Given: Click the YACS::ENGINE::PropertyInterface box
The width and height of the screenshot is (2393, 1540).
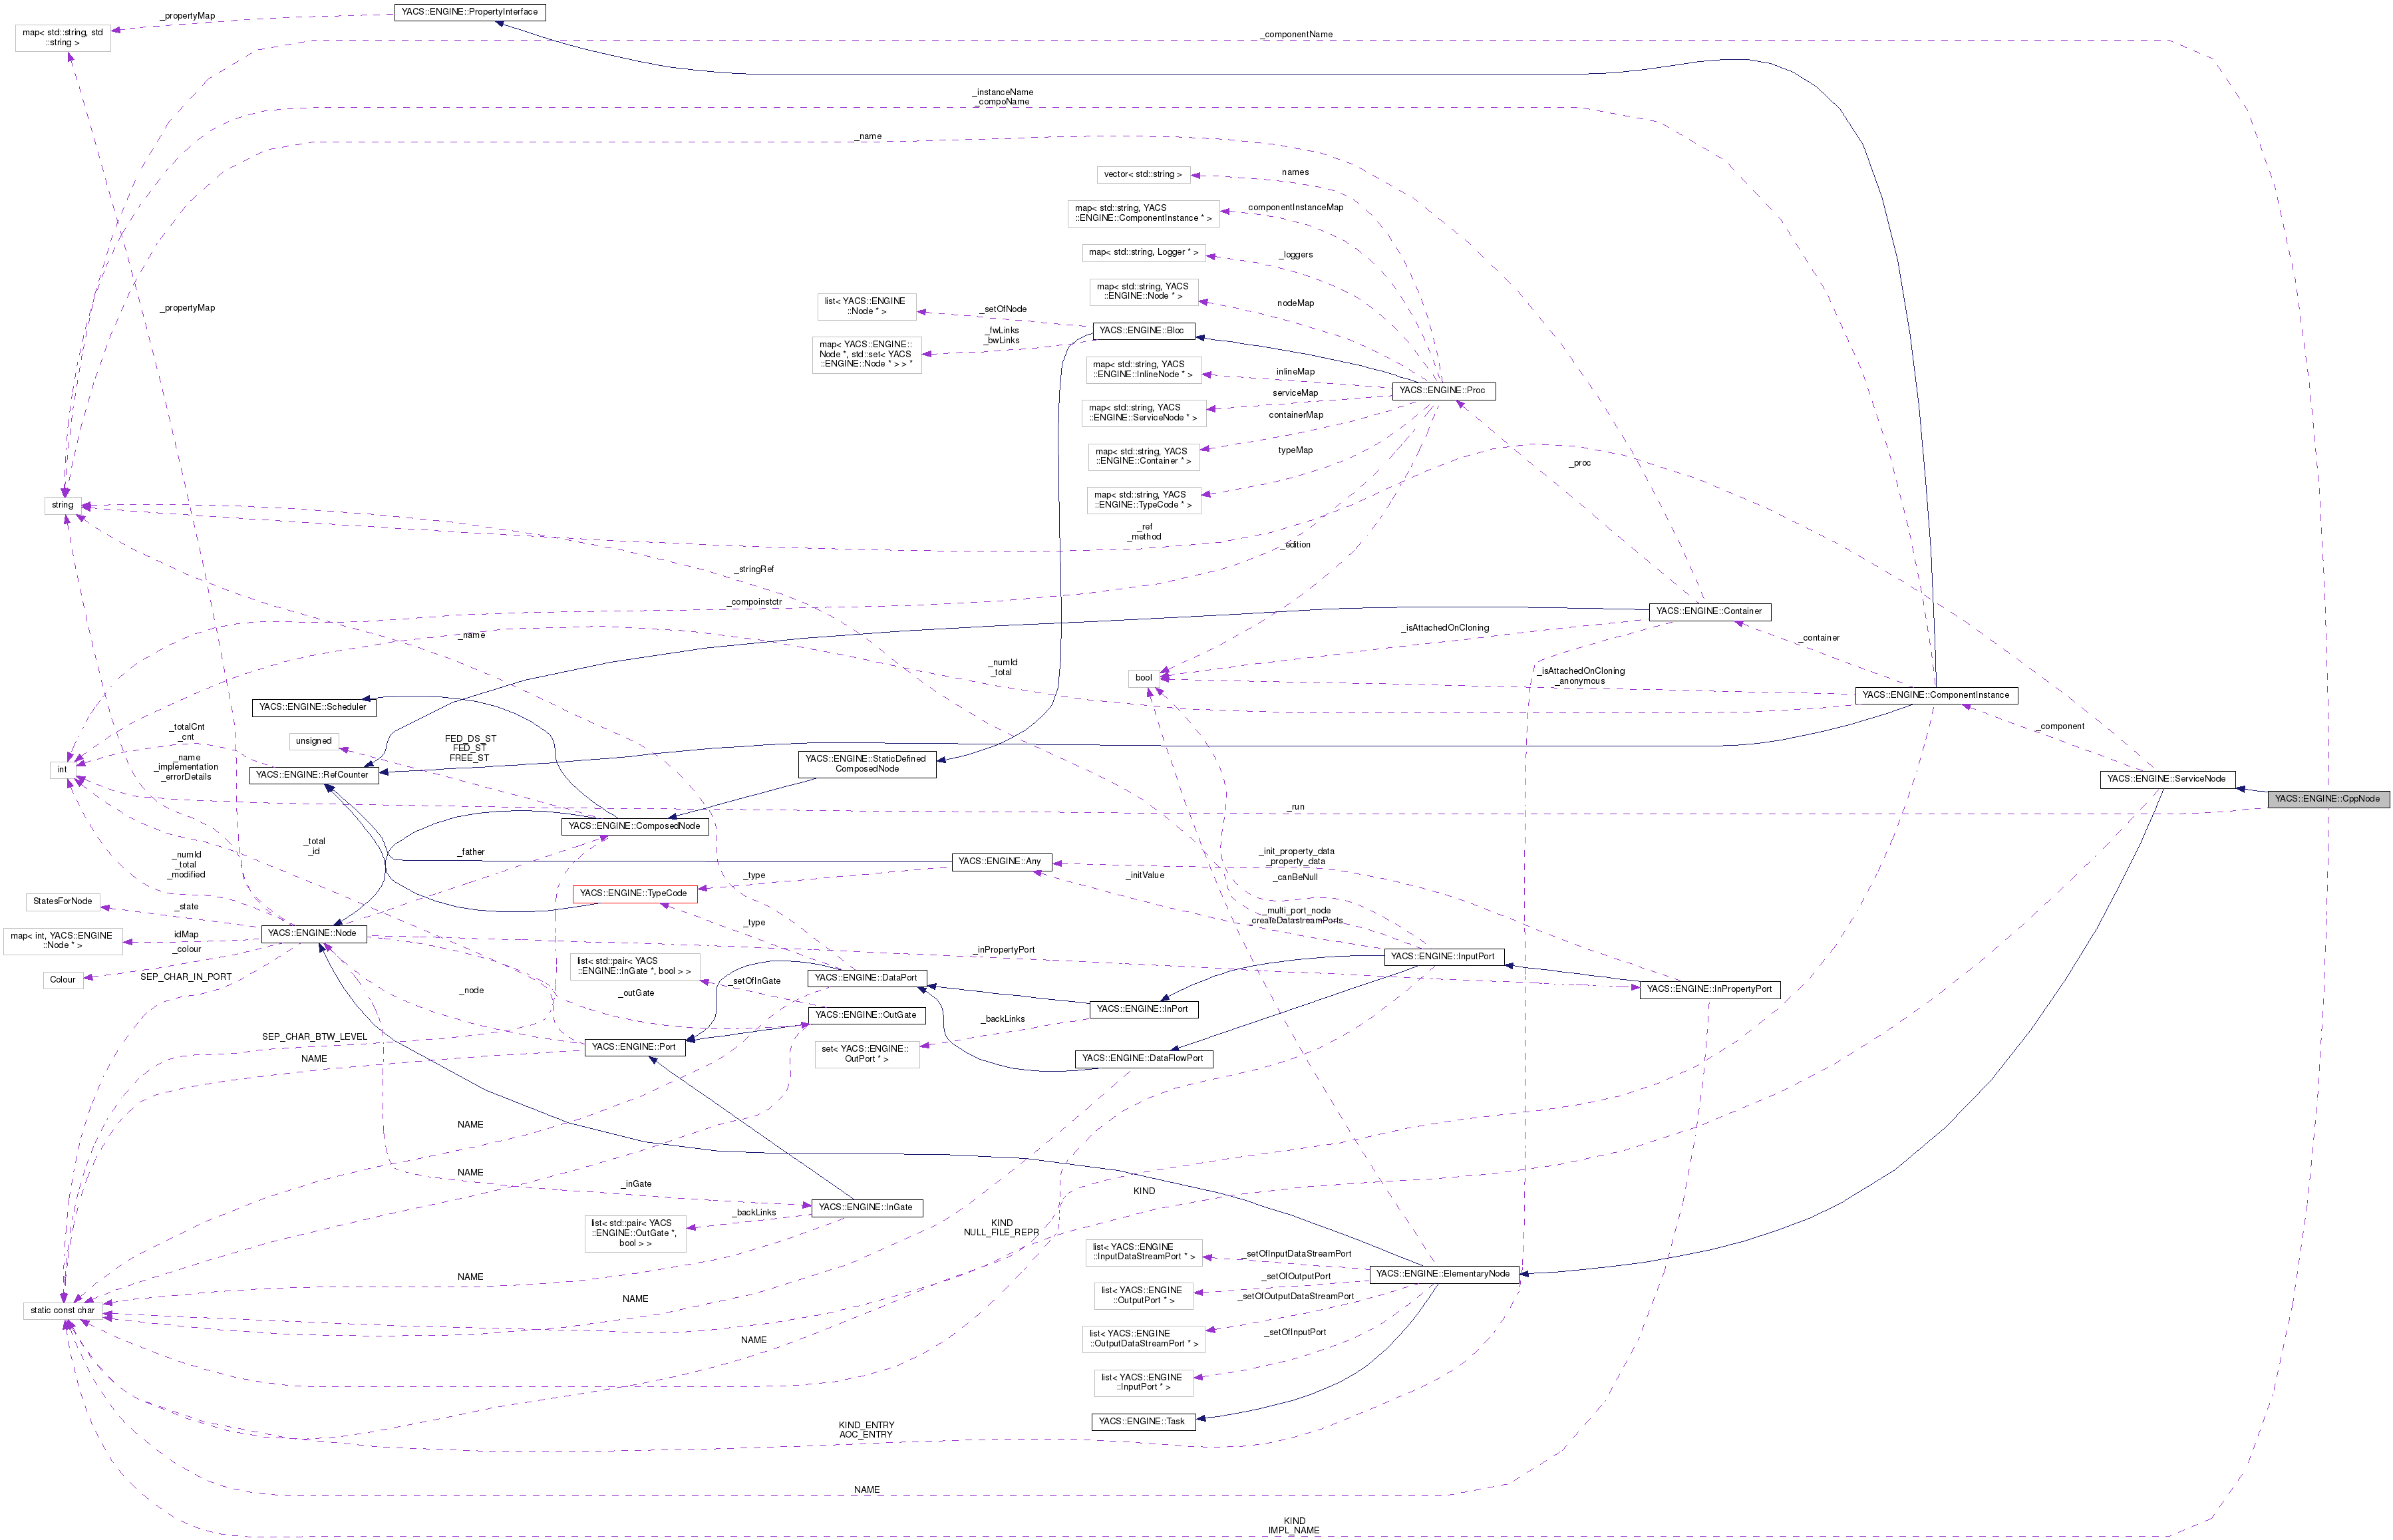Looking at the screenshot, I should [470, 12].
